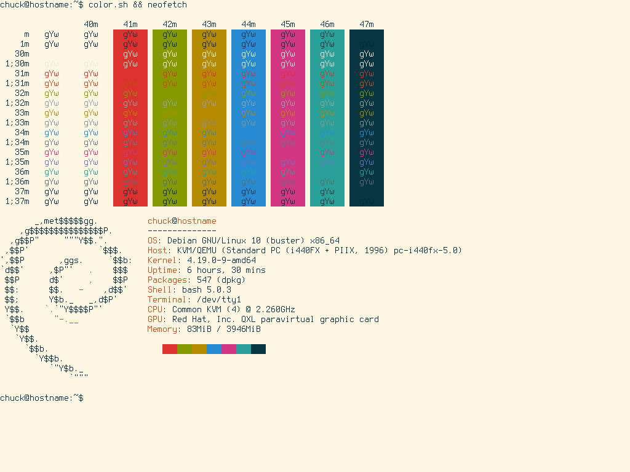This screenshot has height=472, width=630.
Task: Click the "41m" column header
Action: (130, 25)
